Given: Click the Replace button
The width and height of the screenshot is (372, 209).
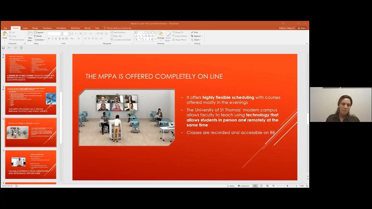Looking at the screenshot, I should point(197,36).
